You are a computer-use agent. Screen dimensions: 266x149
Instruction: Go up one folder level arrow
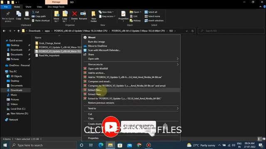(18, 31)
